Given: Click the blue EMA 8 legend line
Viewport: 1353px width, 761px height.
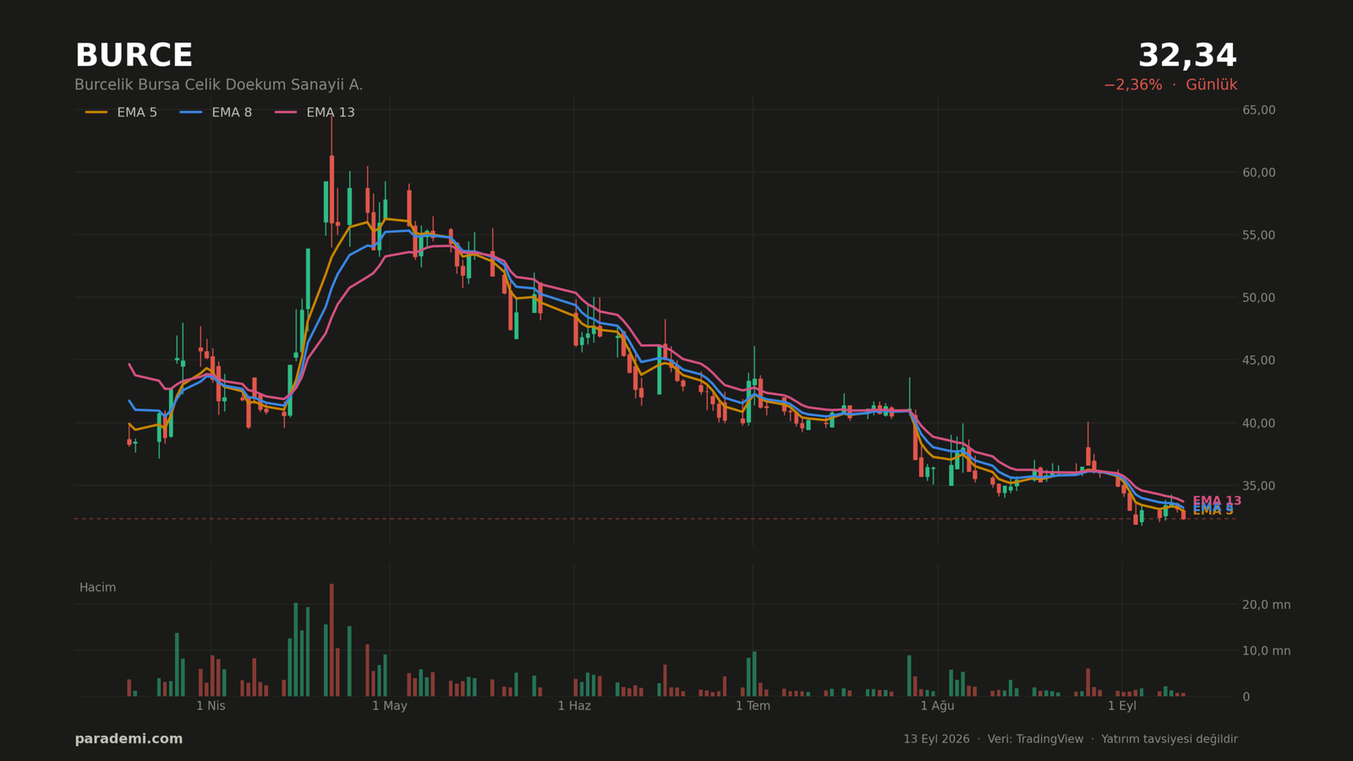Looking at the screenshot, I should [x=191, y=112].
